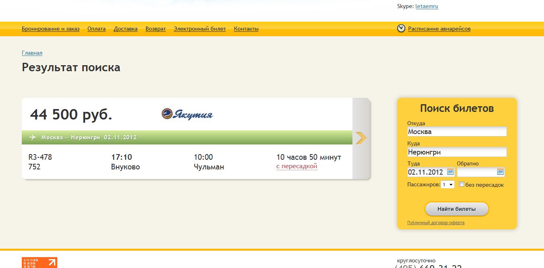Enable the без пересадок checkbox
The image size is (544, 268).
(462, 184)
